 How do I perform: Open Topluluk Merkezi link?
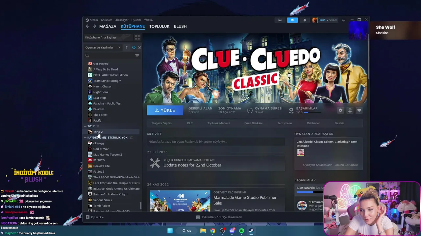tap(218, 123)
